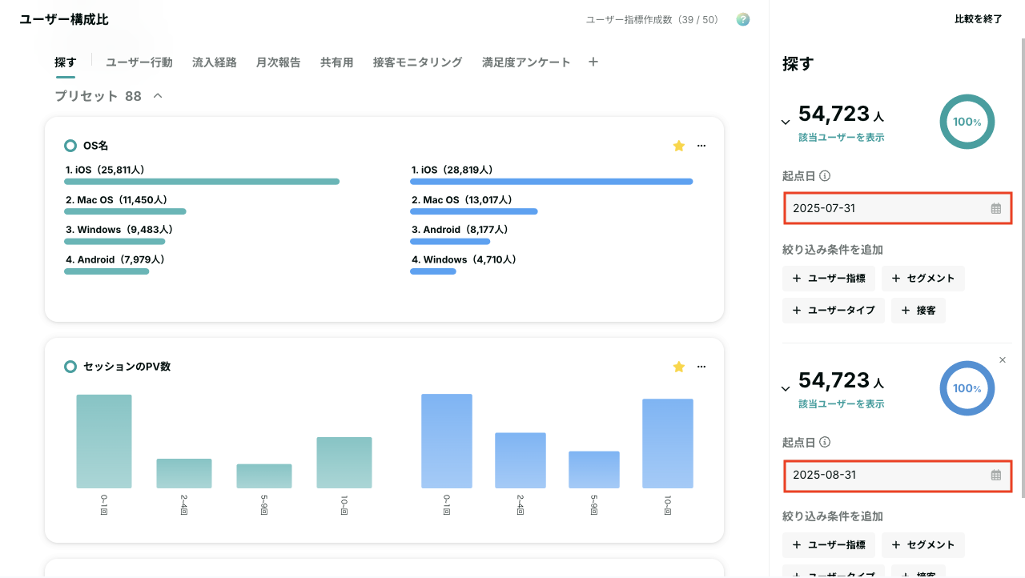Click the teal 100% donut chart
Screen dimensions: 1025x578
(x=967, y=122)
